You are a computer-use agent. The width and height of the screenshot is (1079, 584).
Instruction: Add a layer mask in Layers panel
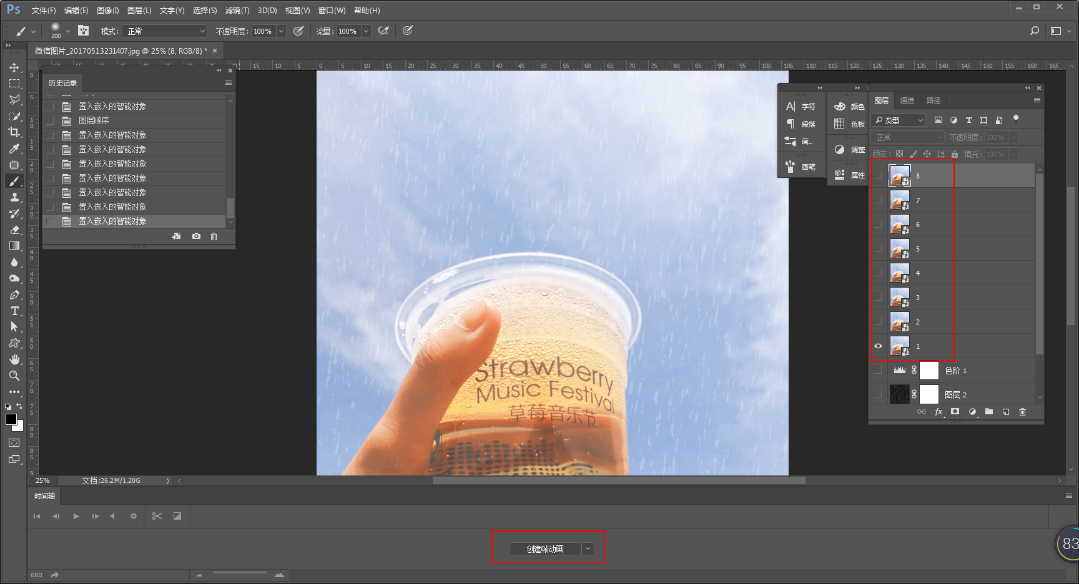(955, 412)
